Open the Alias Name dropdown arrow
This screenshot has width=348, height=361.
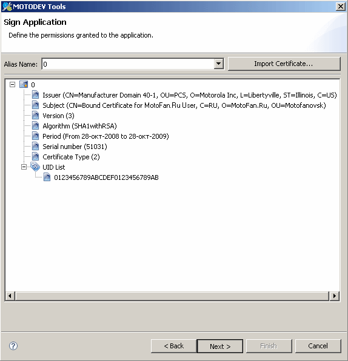(x=218, y=64)
